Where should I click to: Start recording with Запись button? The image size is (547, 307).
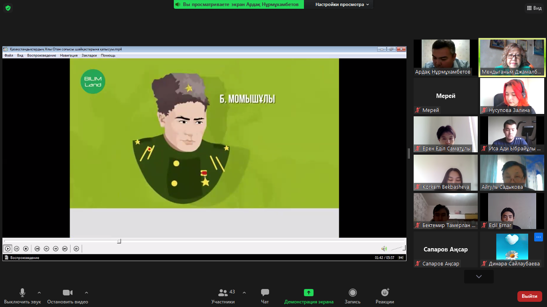[x=352, y=296]
